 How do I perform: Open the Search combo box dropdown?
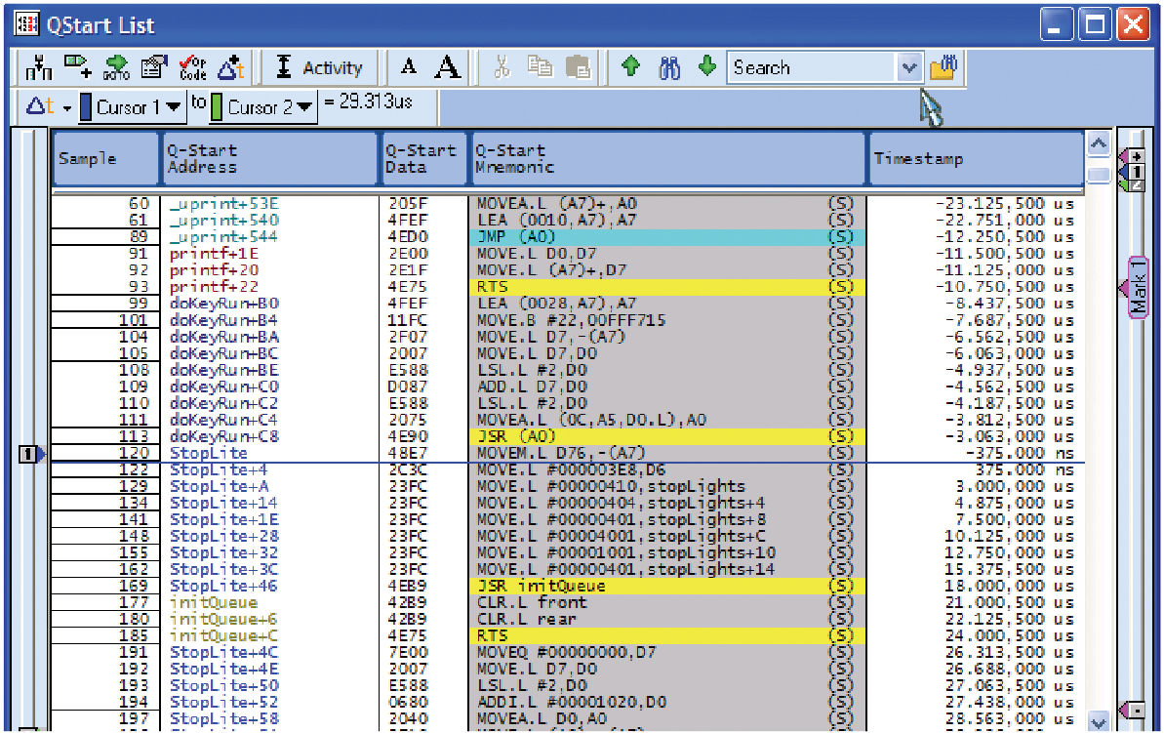[908, 67]
